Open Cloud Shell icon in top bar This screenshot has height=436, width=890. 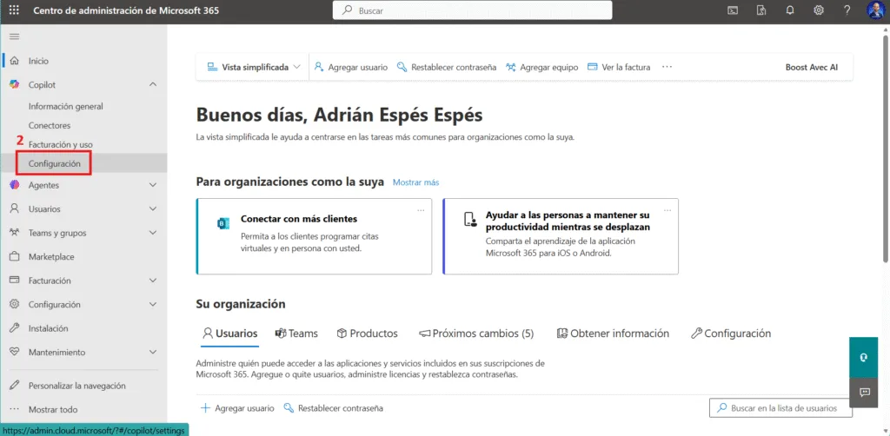click(734, 10)
